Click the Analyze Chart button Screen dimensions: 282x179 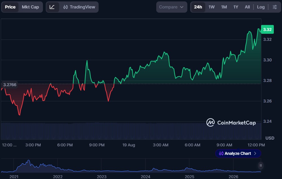[238, 153]
